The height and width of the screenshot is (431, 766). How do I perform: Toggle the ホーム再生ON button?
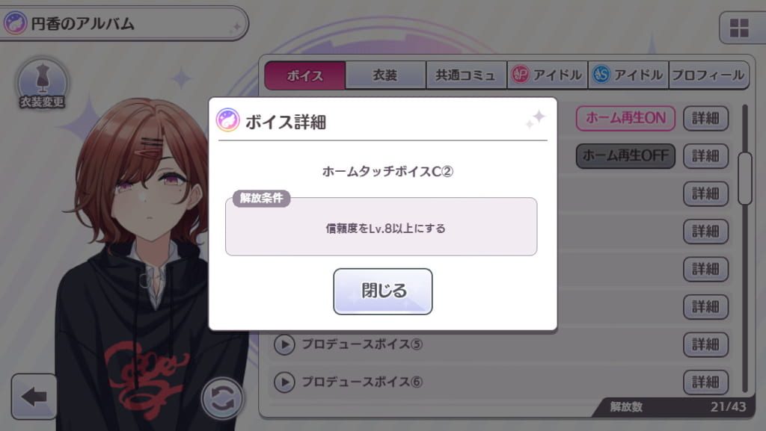point(625,118)
